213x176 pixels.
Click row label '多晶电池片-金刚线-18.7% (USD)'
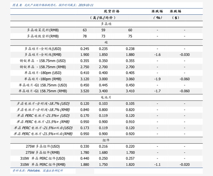tap(43, 104)
